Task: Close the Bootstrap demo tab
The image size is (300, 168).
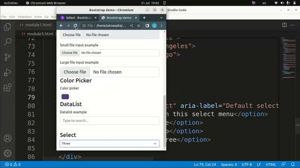Action: (136, 18)
